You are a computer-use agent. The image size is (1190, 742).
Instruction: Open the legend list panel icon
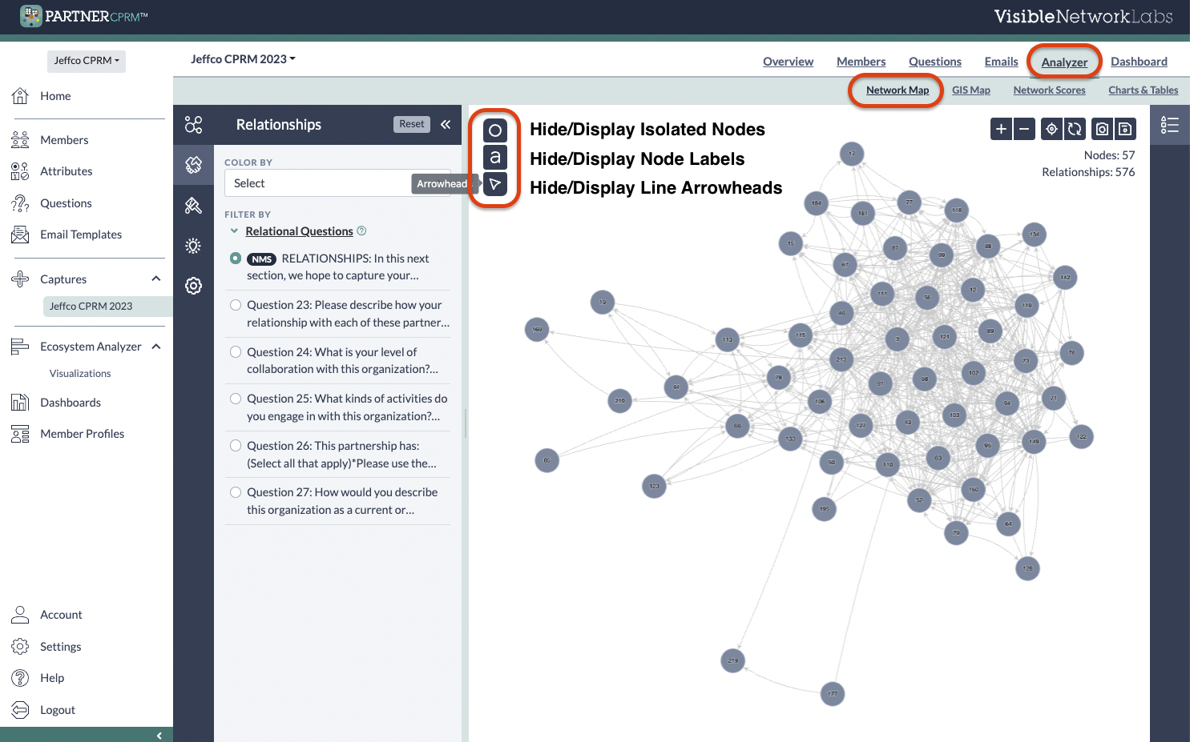pyautogui.click(x=1170, y=125)
